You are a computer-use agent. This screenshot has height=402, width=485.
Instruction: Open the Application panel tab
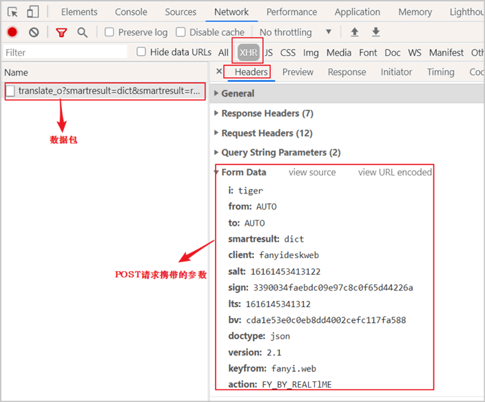(x=358, y=12)
